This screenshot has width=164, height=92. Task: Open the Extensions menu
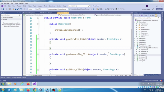tap(52, 6)
